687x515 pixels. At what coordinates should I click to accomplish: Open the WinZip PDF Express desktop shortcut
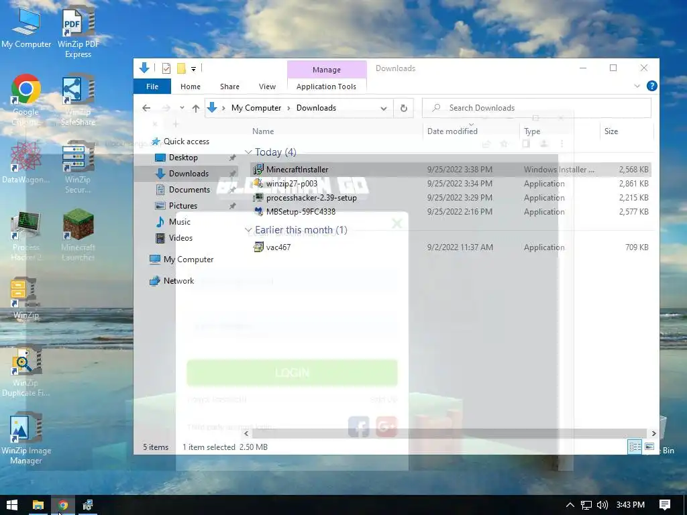78,32
